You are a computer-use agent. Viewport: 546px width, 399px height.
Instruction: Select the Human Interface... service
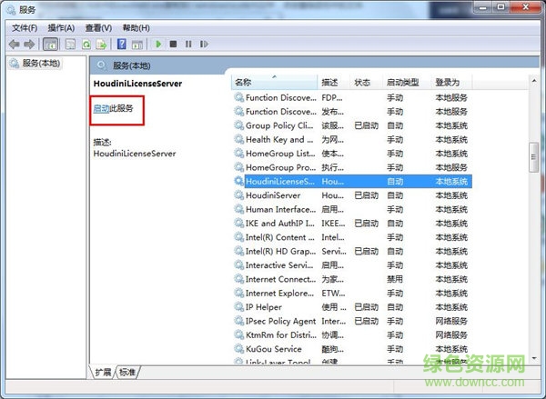[351, 209]
